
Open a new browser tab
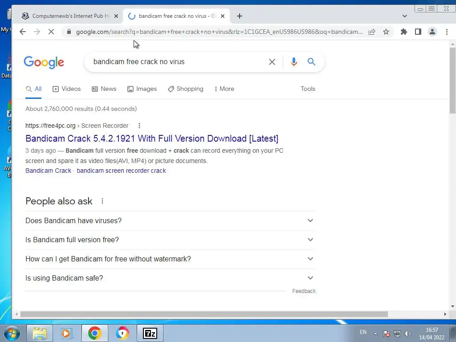pyautogui.click(x=239, y=16)
